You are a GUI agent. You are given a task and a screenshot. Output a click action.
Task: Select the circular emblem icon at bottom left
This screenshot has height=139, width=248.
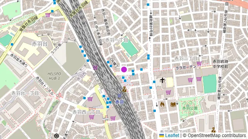point(57,136)
